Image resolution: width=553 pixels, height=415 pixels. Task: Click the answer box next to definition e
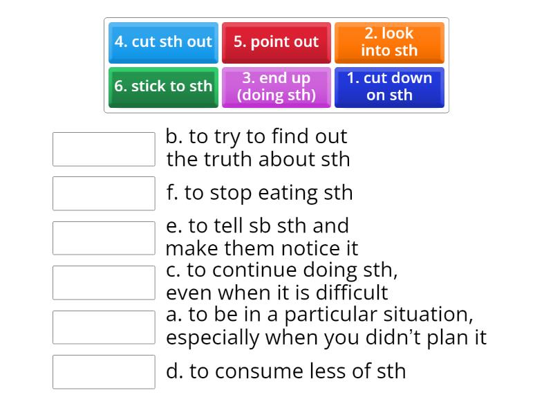(x=104, y=237)
